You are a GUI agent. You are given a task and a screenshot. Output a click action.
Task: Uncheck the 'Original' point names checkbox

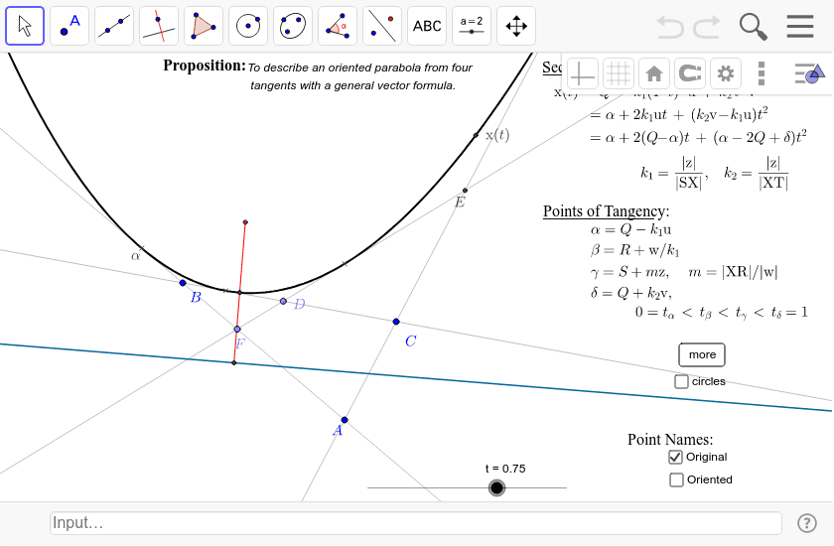pyautogui.click(x=675, y=457)
